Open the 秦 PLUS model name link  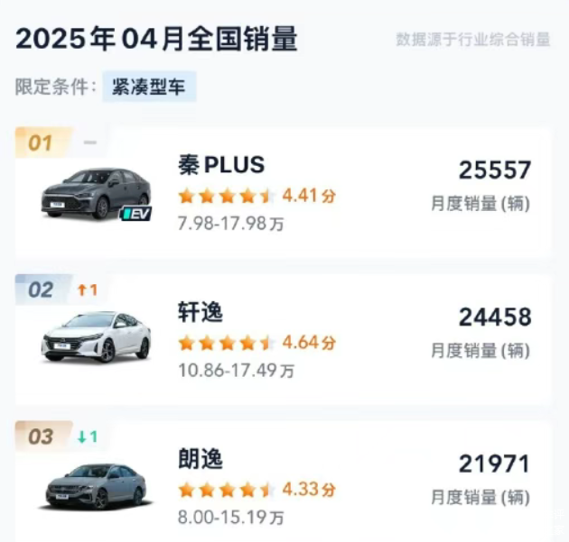tap(221, 166)
